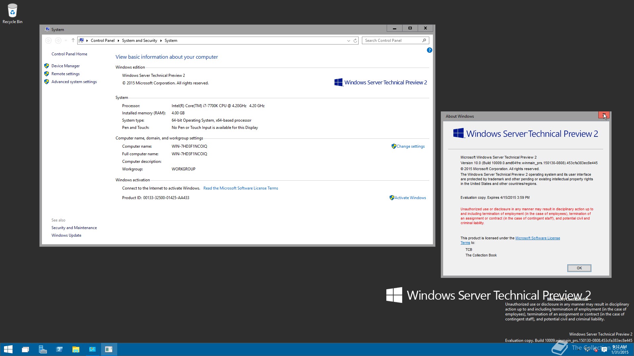Switch to the Control Panel taskbar button

point(92,349)
